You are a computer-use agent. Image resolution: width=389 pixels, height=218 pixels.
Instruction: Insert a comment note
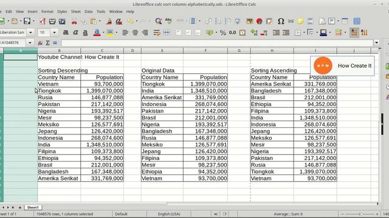300,21
